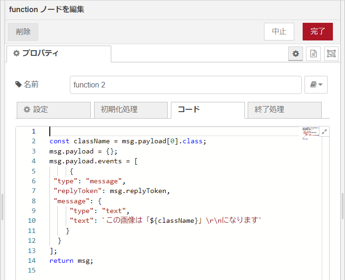Viewport: 345px width, 280px height.
Task: Click '"type": "text",' on line 9
Action: point(100,211)
